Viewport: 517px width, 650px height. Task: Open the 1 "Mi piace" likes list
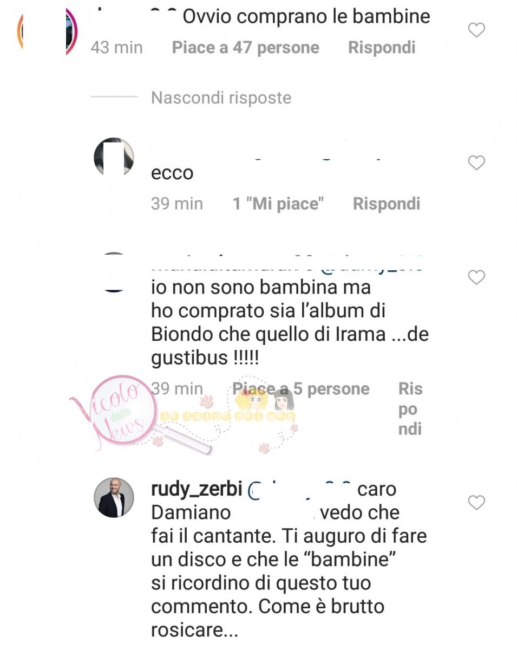click(x=278, y=204)
